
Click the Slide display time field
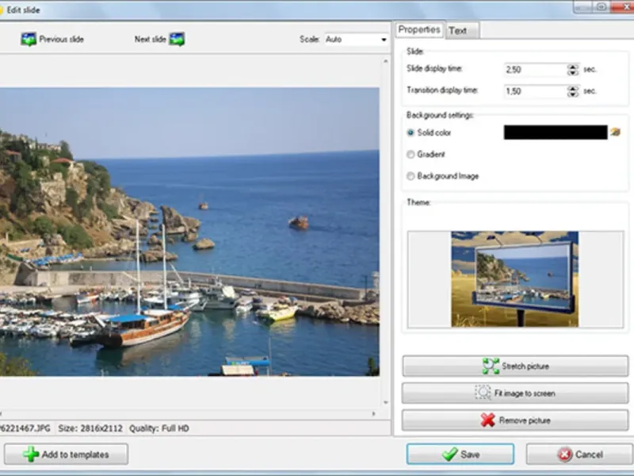(x=535, y=70)
